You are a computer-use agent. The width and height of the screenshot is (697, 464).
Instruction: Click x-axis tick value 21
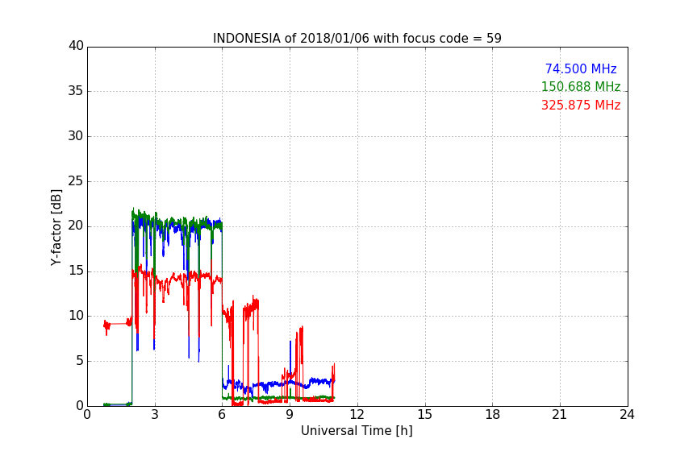tap(560, 415)
